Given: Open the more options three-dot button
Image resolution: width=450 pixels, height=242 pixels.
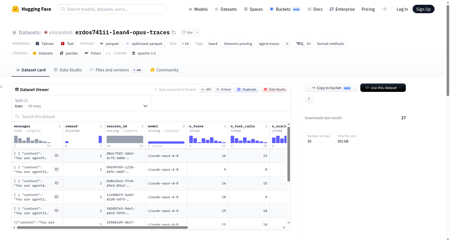Looking at the screenshot, I should coord(309,98).
